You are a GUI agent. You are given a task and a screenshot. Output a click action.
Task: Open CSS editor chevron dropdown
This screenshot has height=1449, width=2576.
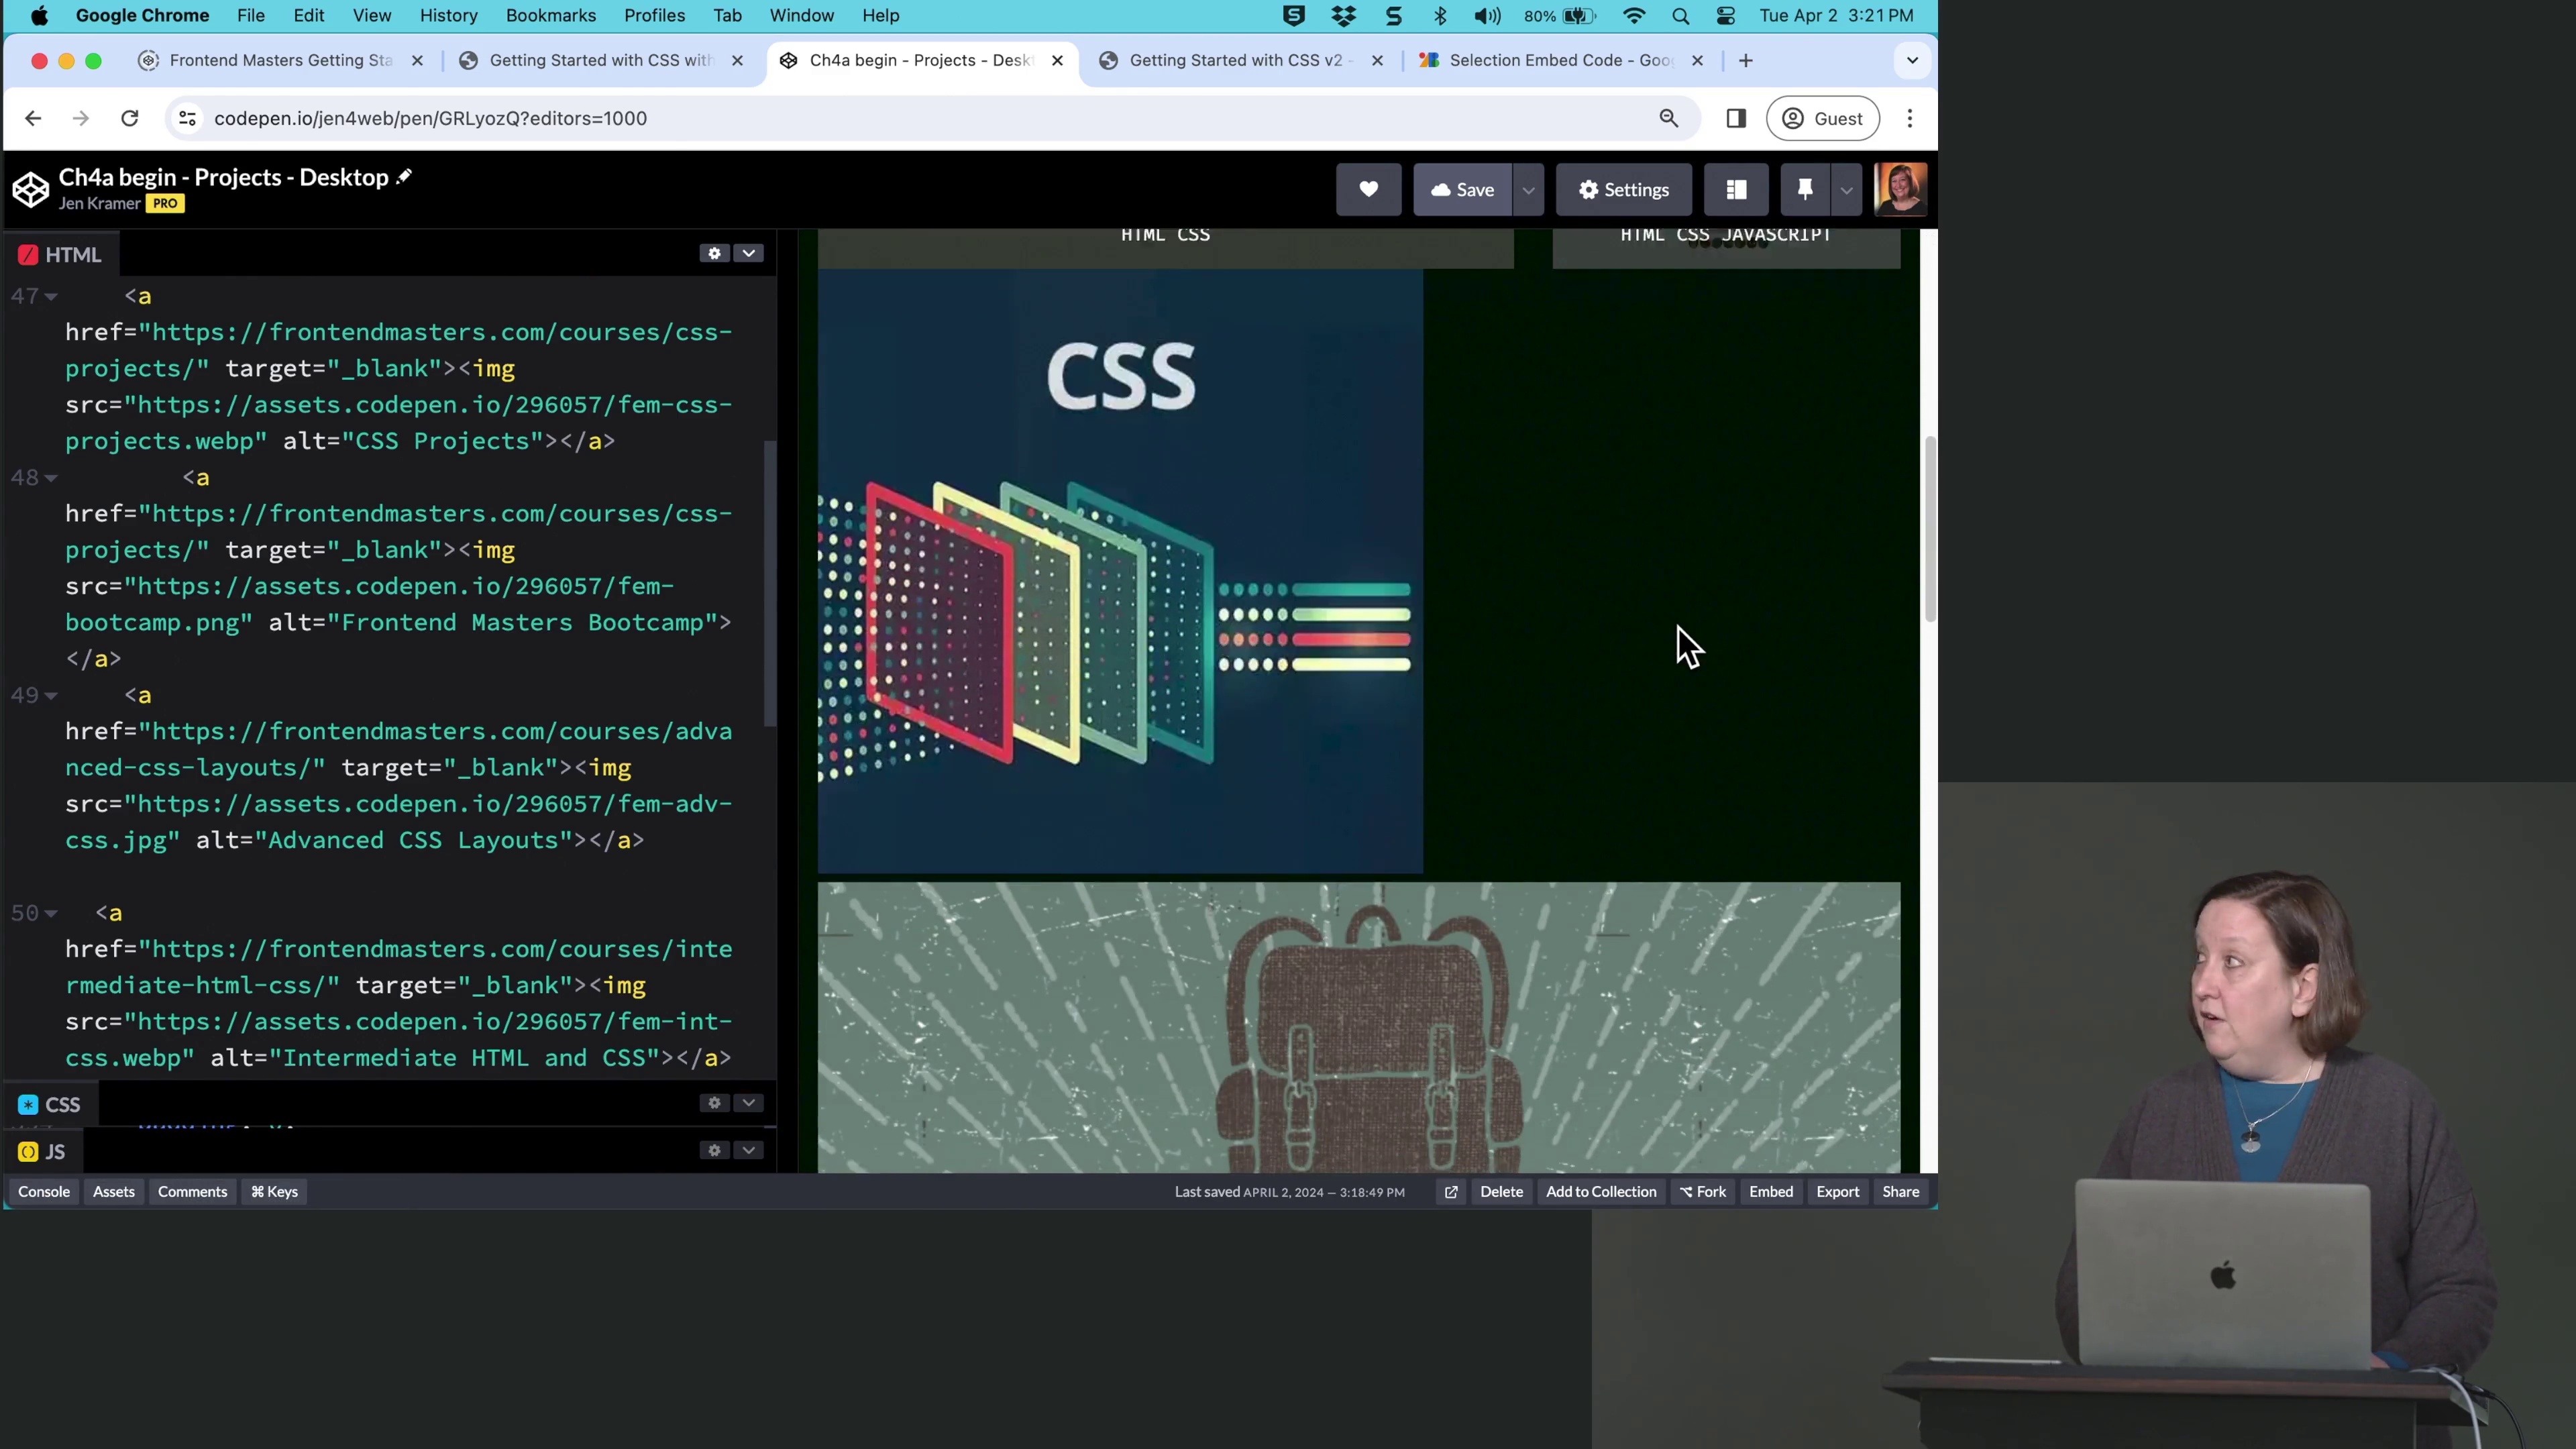[748, 1102]
